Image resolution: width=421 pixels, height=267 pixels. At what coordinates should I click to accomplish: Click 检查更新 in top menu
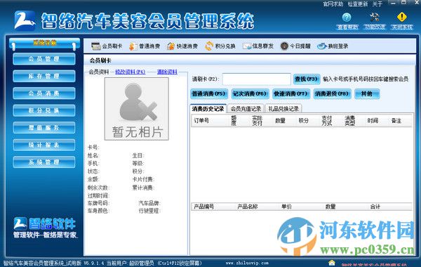click(x=358, y=4)
